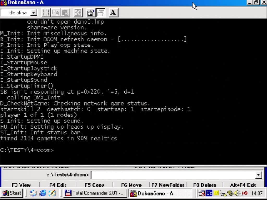The image size is (267, 200).
Task: Click the C:\TESTY\4-doom> DOS prompt
Action: coord(27,150)
